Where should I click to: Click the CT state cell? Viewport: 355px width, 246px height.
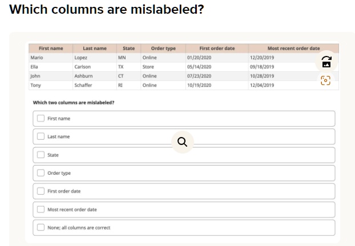[x=128, y=76]
